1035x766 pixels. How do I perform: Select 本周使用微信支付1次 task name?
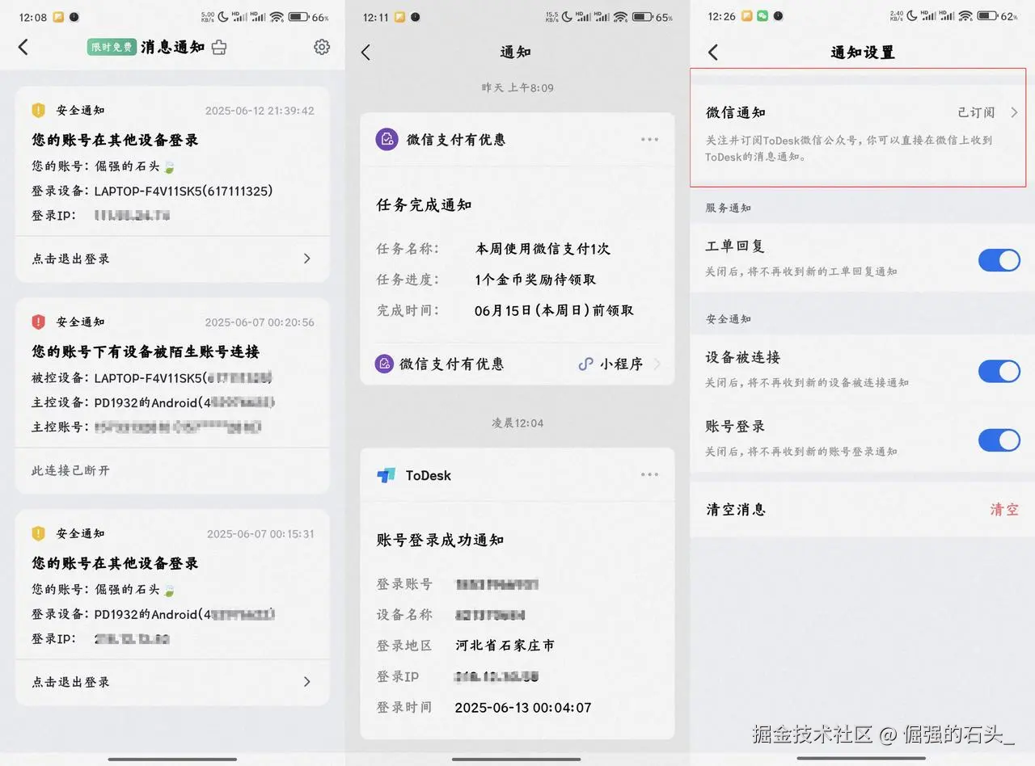point(543,249)
